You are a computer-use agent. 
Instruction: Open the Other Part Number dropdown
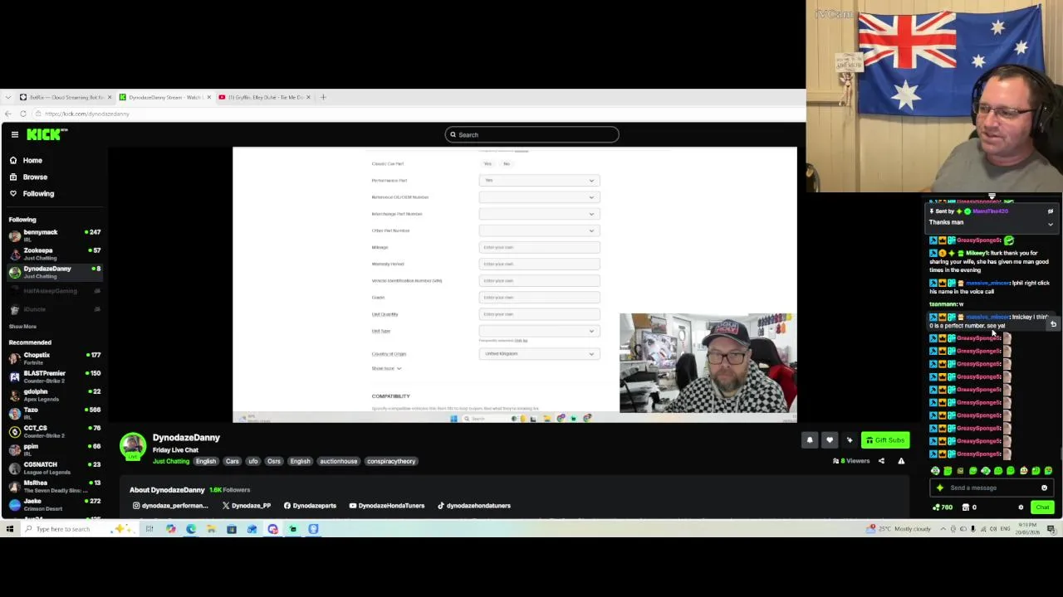pyautogui.click(x=539, y=231)
